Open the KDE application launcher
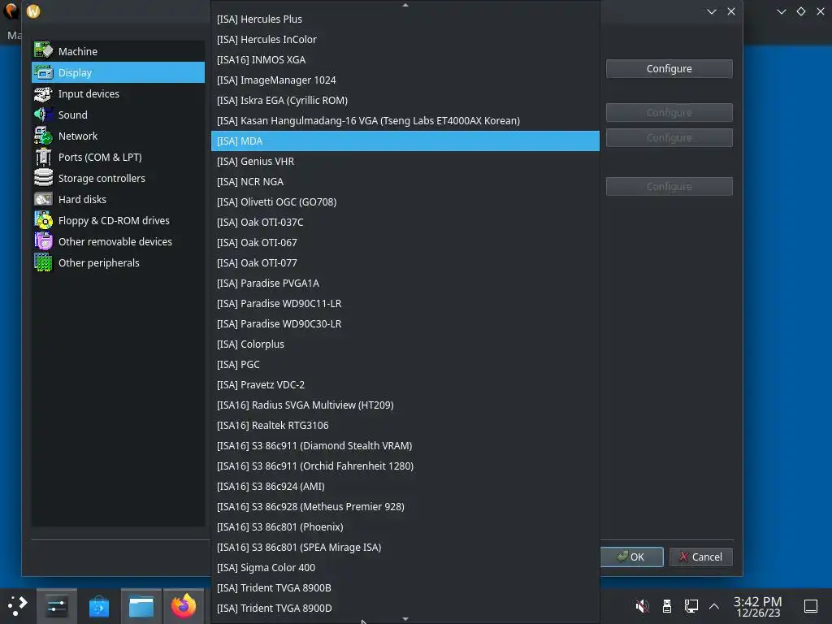 [18, 605]
